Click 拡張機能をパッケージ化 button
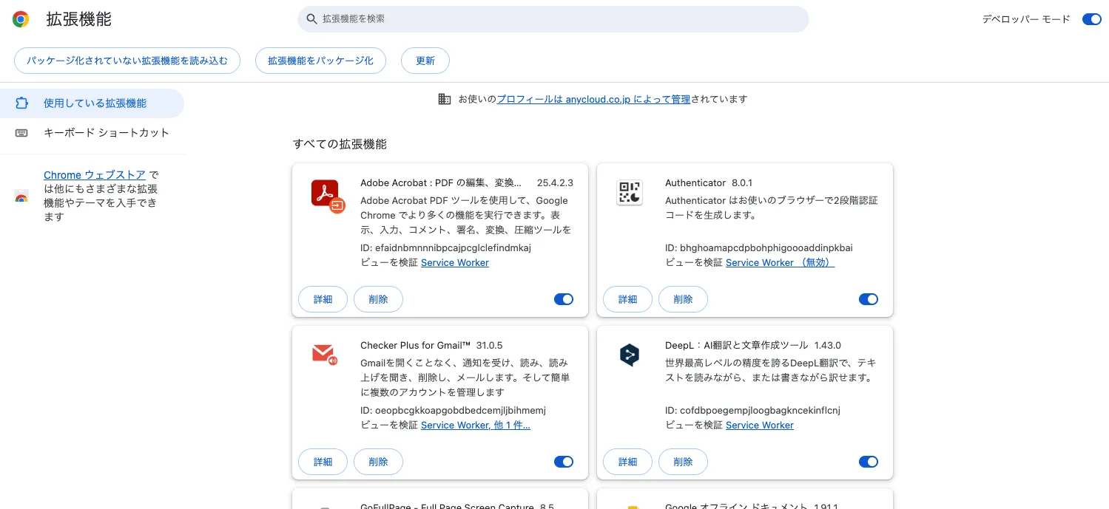1109x509 pixels. click(x=320, y=61)
